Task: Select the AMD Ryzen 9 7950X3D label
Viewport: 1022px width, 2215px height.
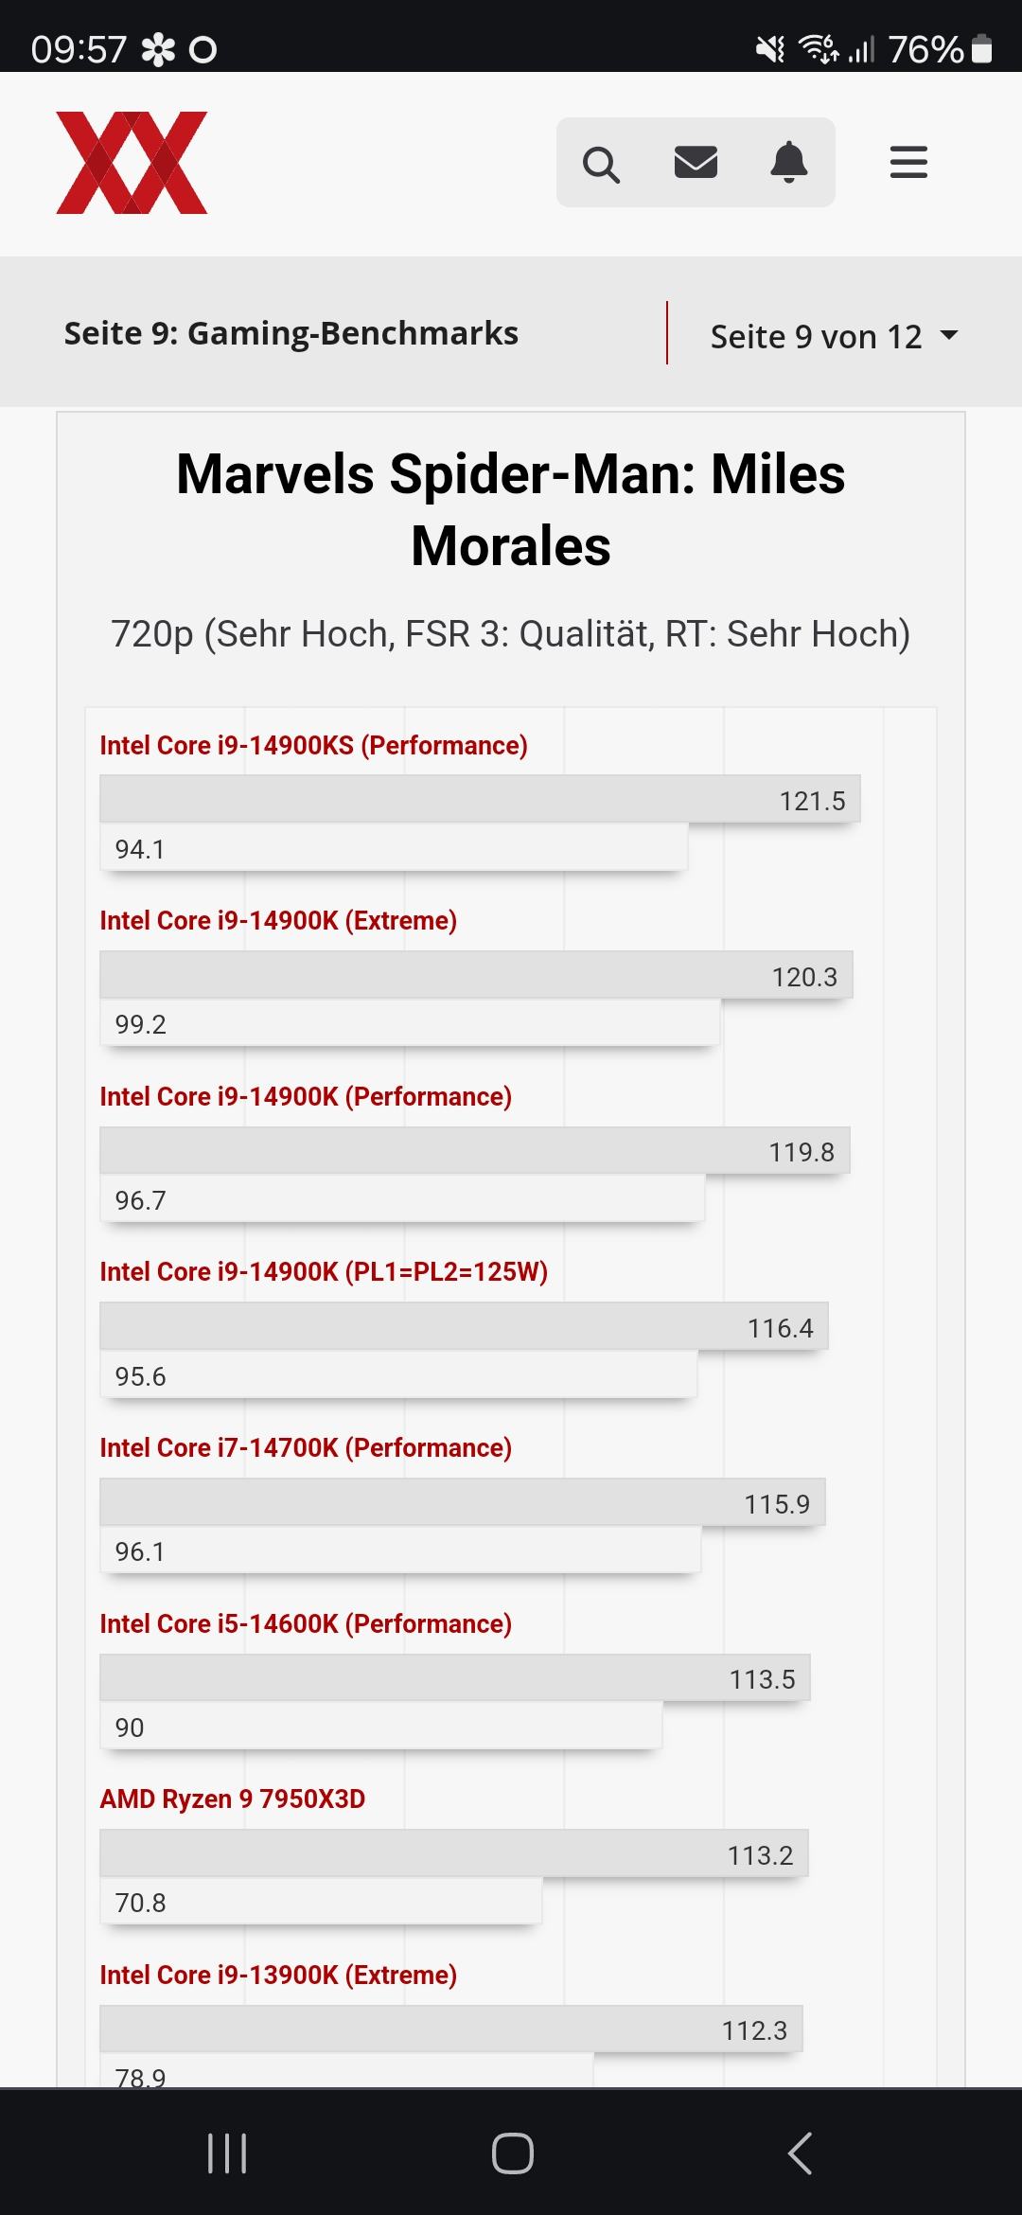Action: 232,1799
